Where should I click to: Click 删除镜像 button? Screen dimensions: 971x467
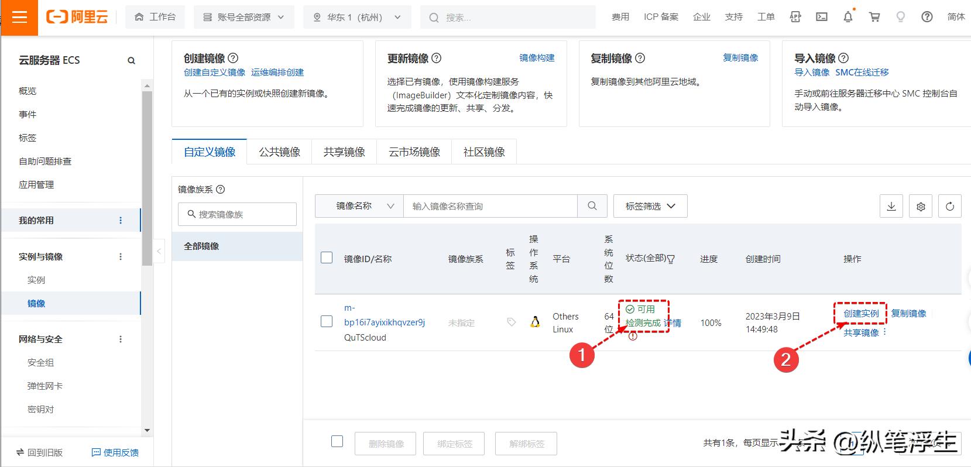[x=386, y=444]
